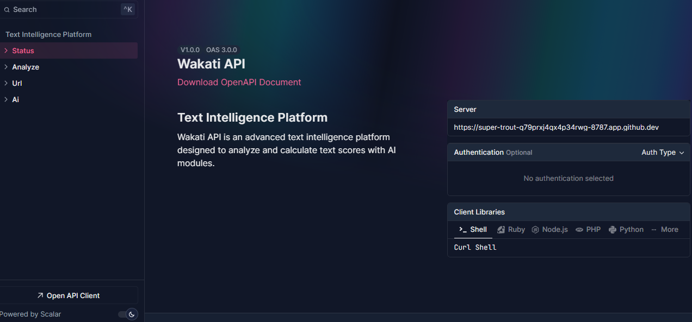Open the Ai section in sidebar

coord(15,99)
